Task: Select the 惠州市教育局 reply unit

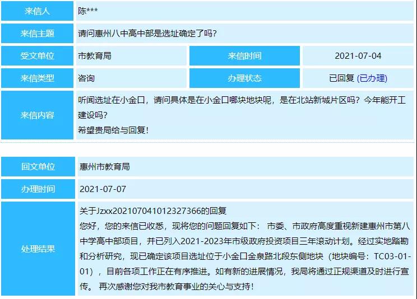Action: pos(105,167)
